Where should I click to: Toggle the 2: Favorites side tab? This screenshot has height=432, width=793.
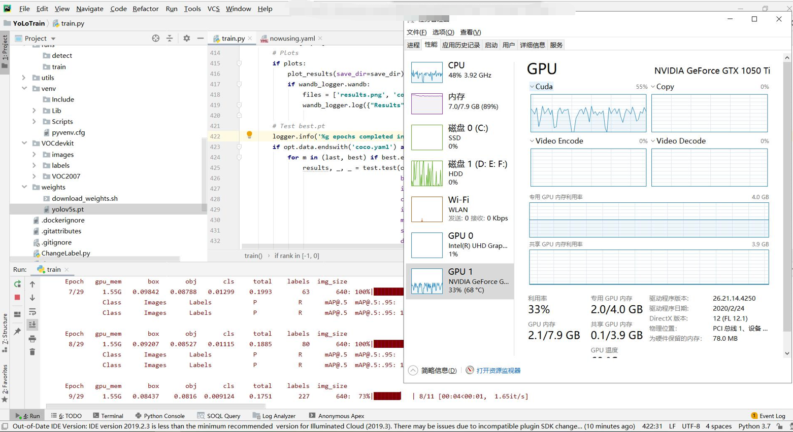pos(5,383)
